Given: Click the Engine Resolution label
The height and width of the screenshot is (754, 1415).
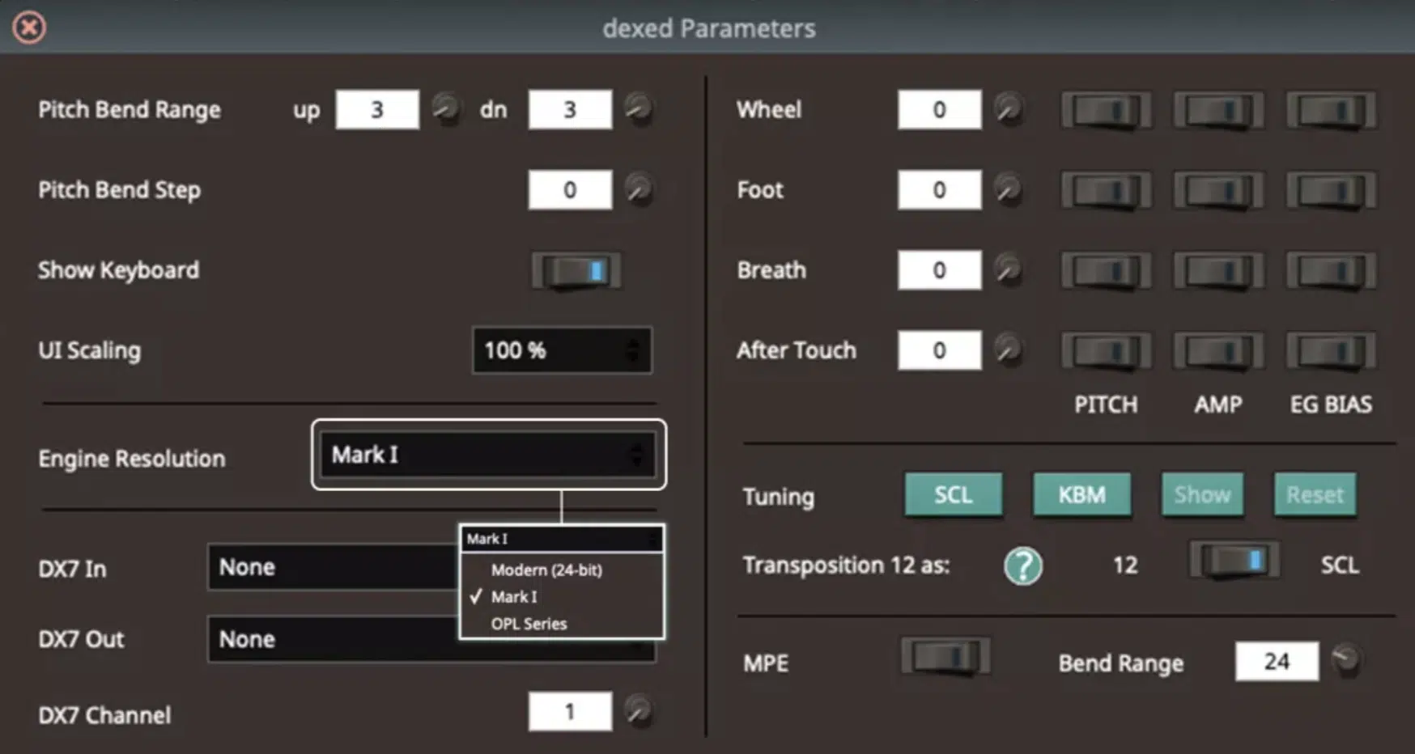Looking at the screenshot, I should (x=132, y=459).
